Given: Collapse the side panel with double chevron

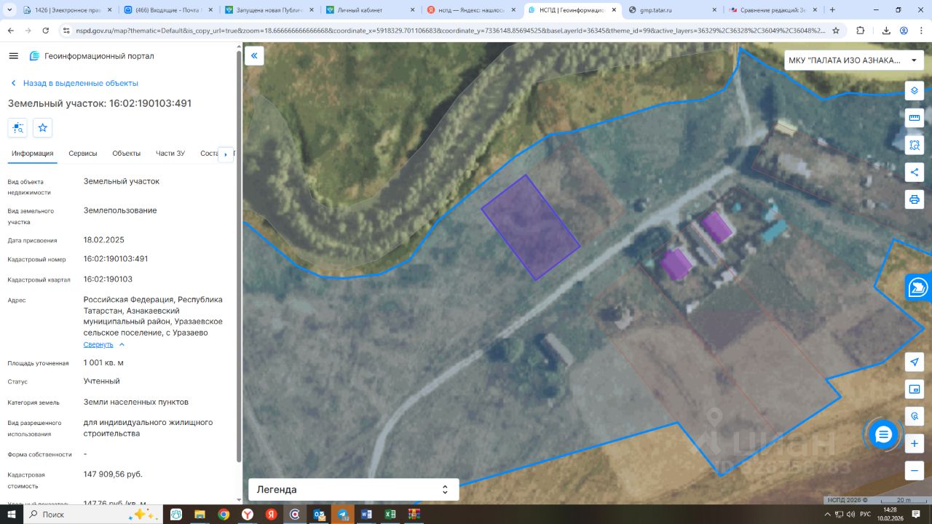Looking at the screenshot, I should (x=254, y=56).
